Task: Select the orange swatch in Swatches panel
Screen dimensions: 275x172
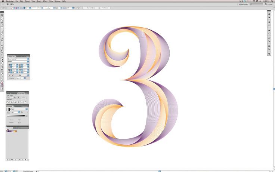Action: click(16, 131)
